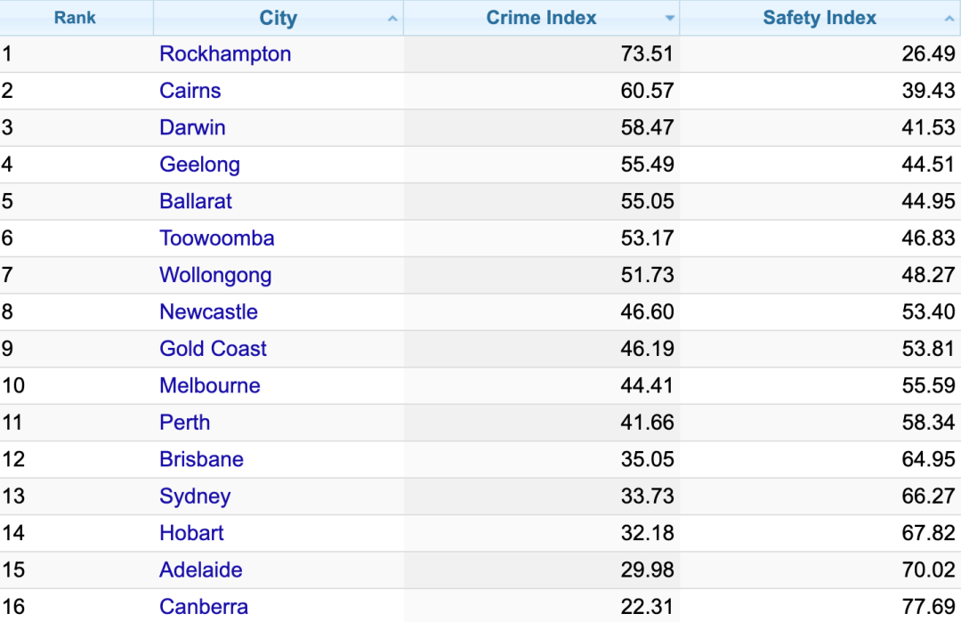
Task: Click the Melbourne city link
Action: tap(210, 386)
